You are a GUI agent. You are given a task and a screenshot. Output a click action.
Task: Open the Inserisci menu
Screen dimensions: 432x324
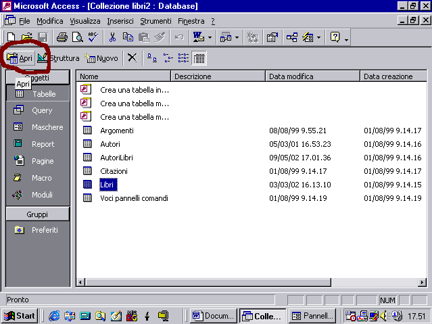[x=120, y=21]
